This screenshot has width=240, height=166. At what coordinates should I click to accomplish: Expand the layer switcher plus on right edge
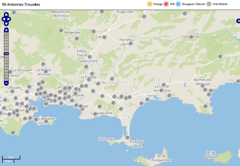tap(238, 21)
